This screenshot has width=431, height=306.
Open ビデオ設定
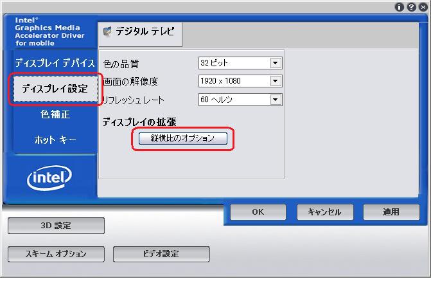click(x=161, y=254)
